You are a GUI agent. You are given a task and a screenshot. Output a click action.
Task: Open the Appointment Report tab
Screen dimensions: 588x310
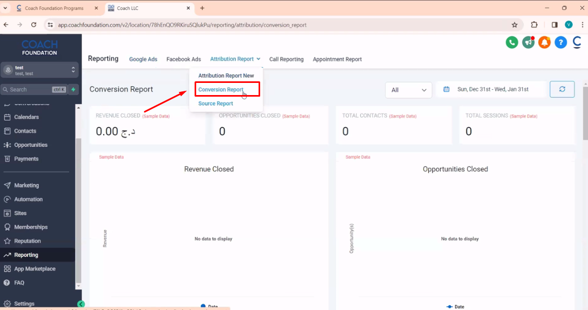coord(337,59)
